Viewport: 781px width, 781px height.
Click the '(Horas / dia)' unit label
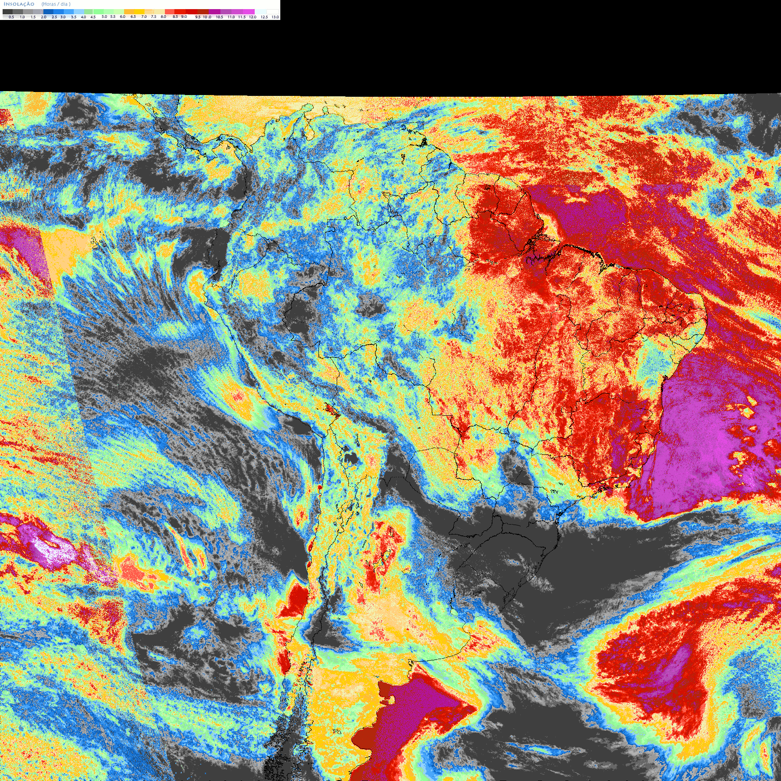point(56,4)
